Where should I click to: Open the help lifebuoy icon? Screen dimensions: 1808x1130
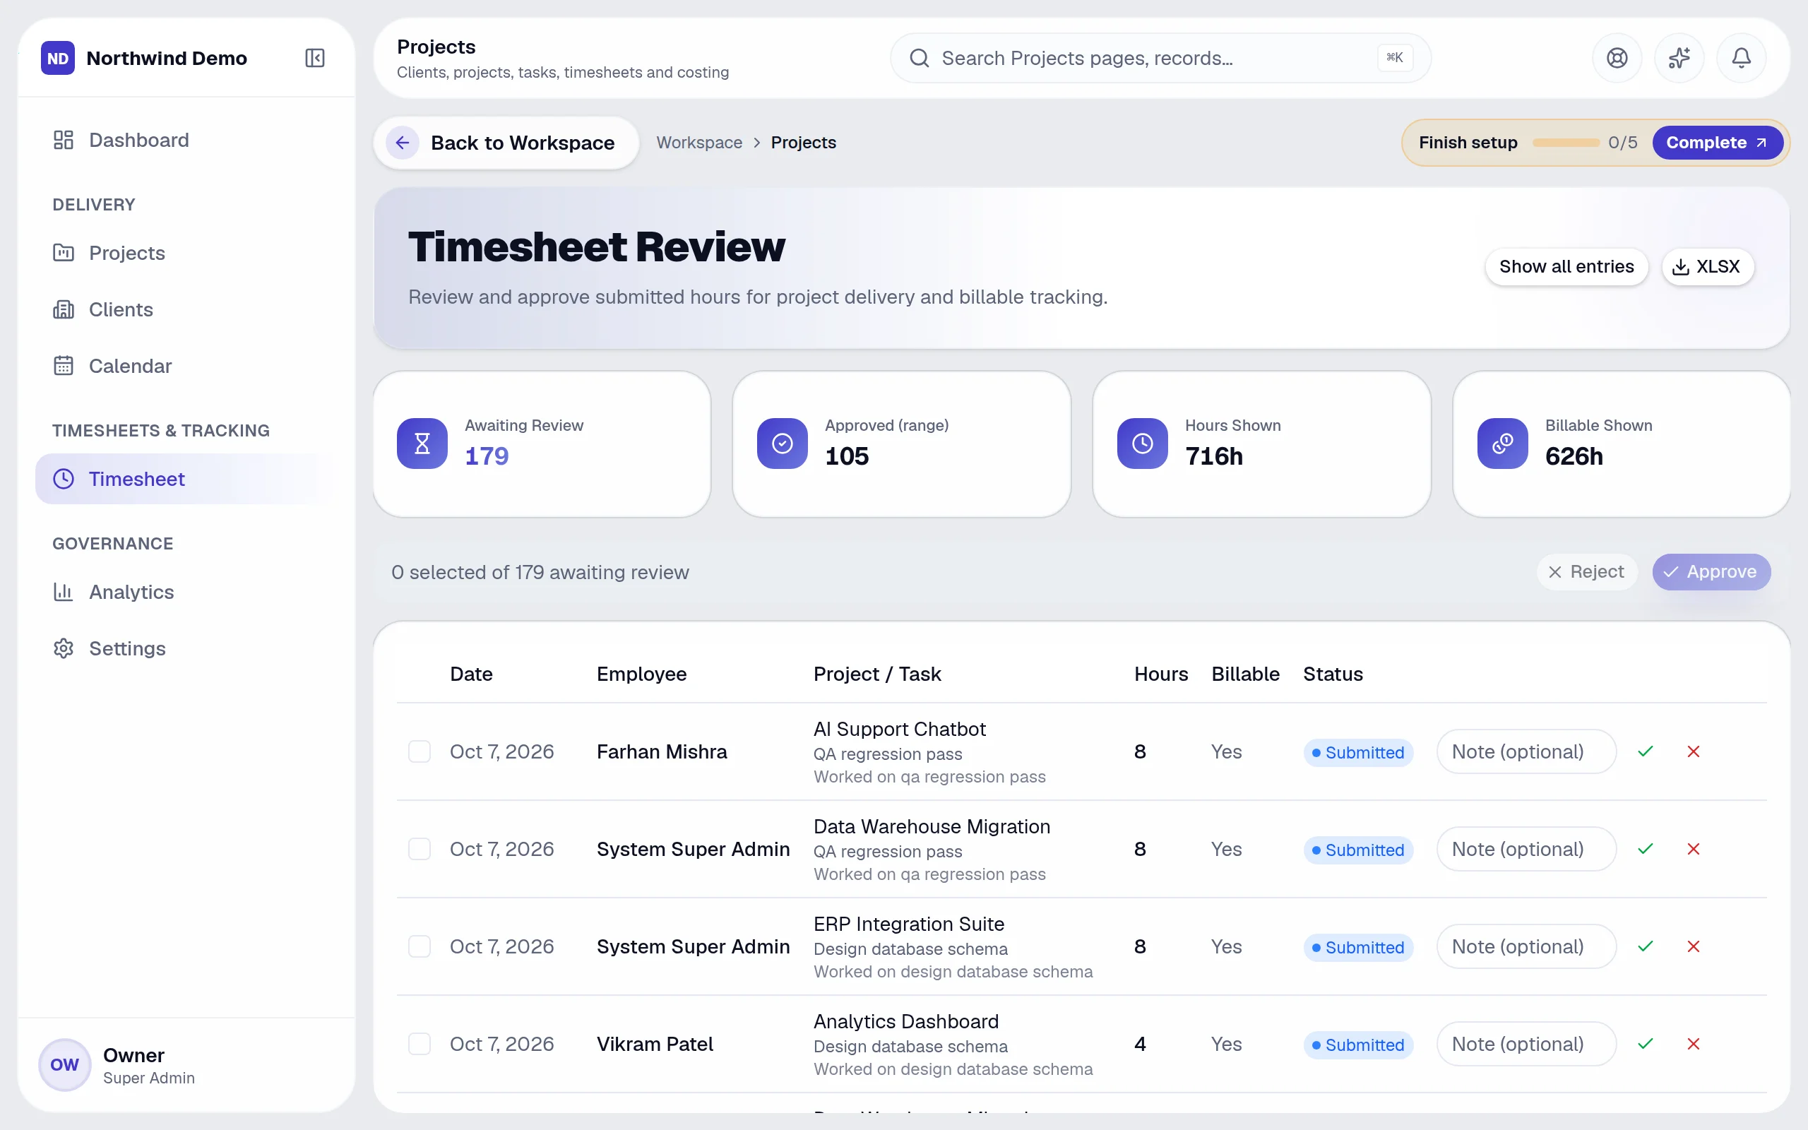pos(1617,59)
